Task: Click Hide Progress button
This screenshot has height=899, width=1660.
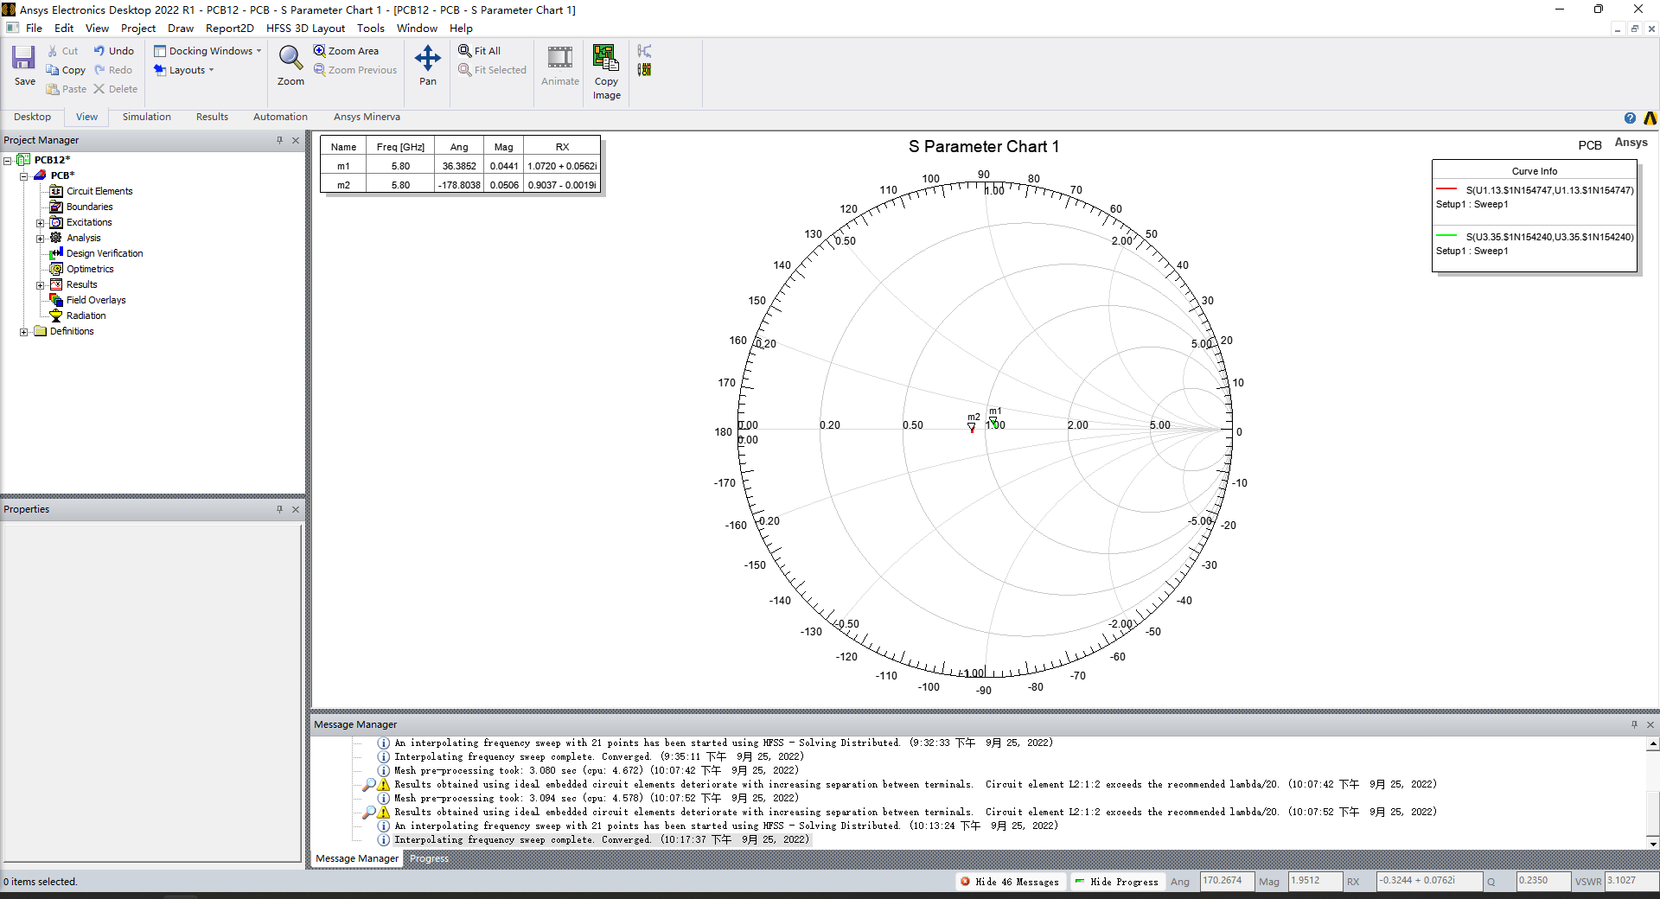Action: point(1116,882)
